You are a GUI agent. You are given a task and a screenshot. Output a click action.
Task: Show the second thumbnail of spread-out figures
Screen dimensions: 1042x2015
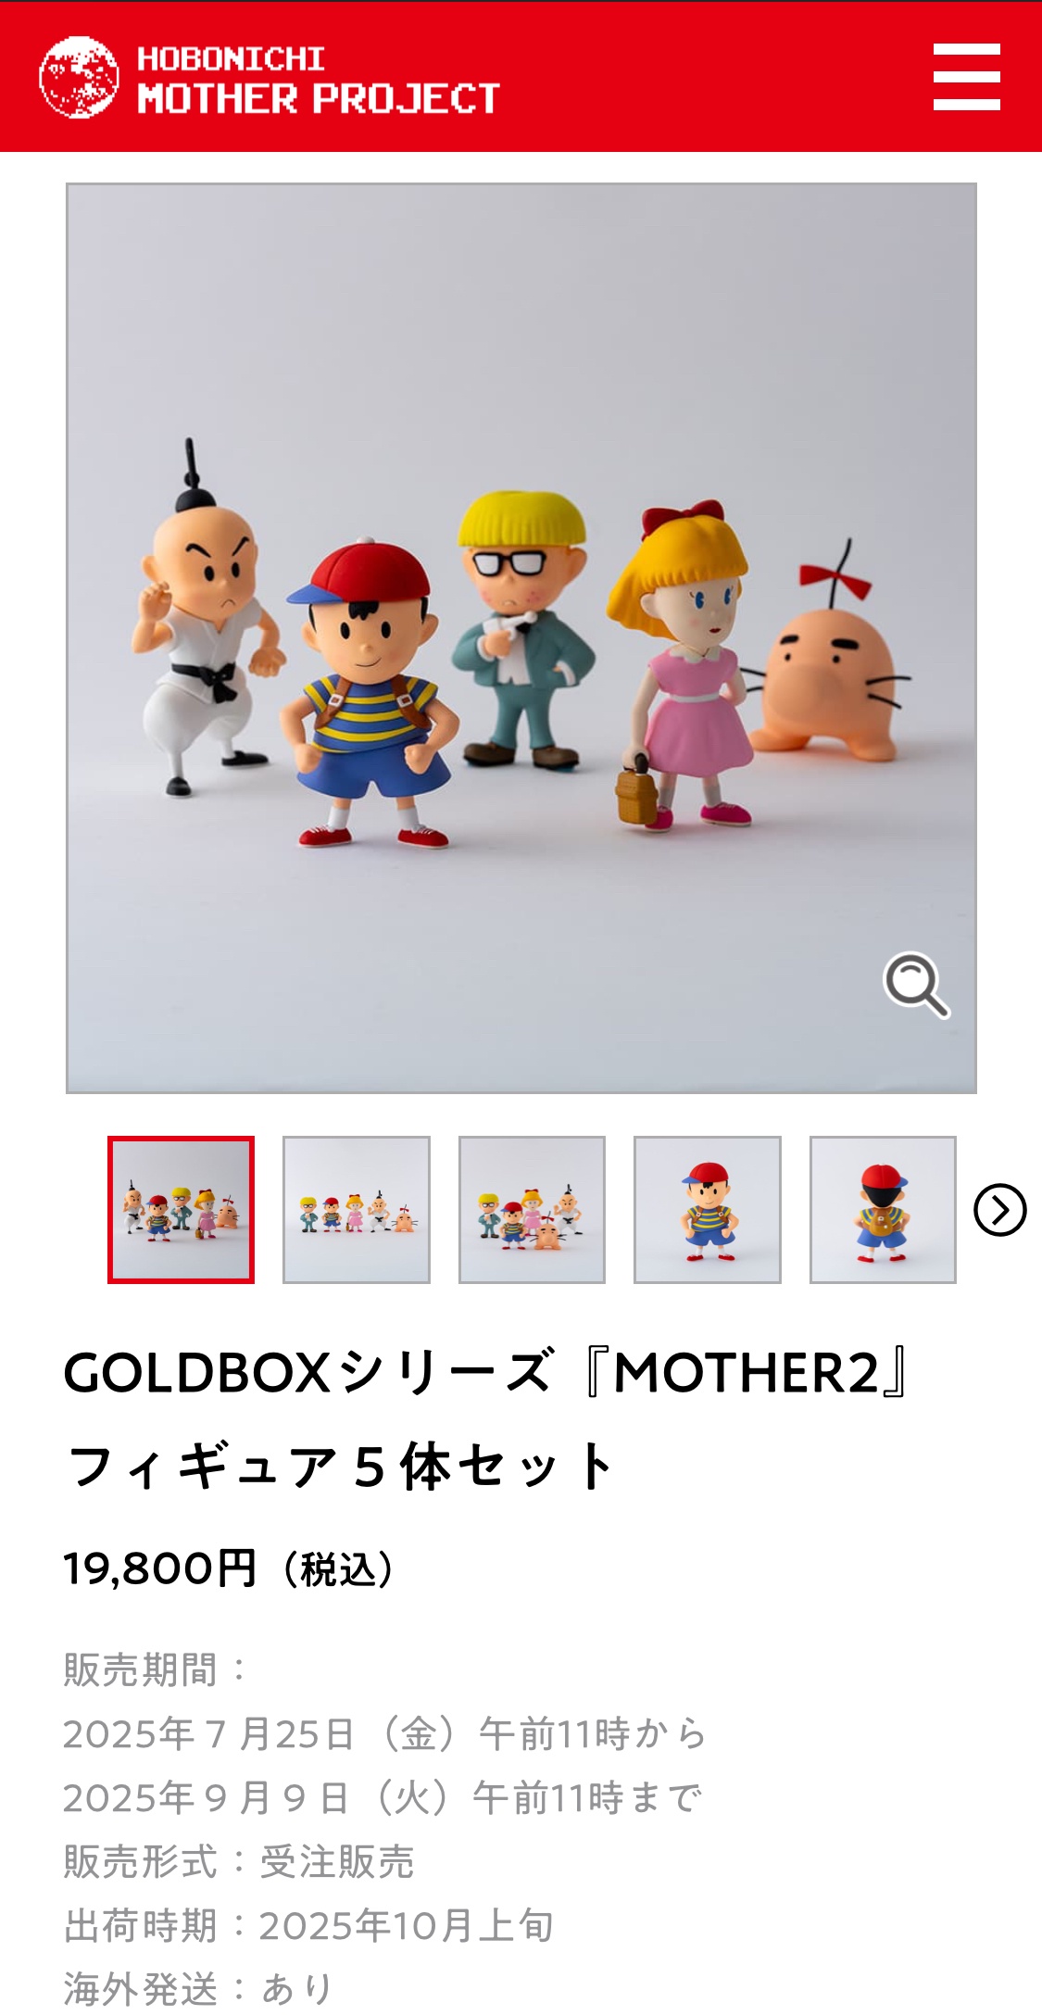coord(357,1210)
